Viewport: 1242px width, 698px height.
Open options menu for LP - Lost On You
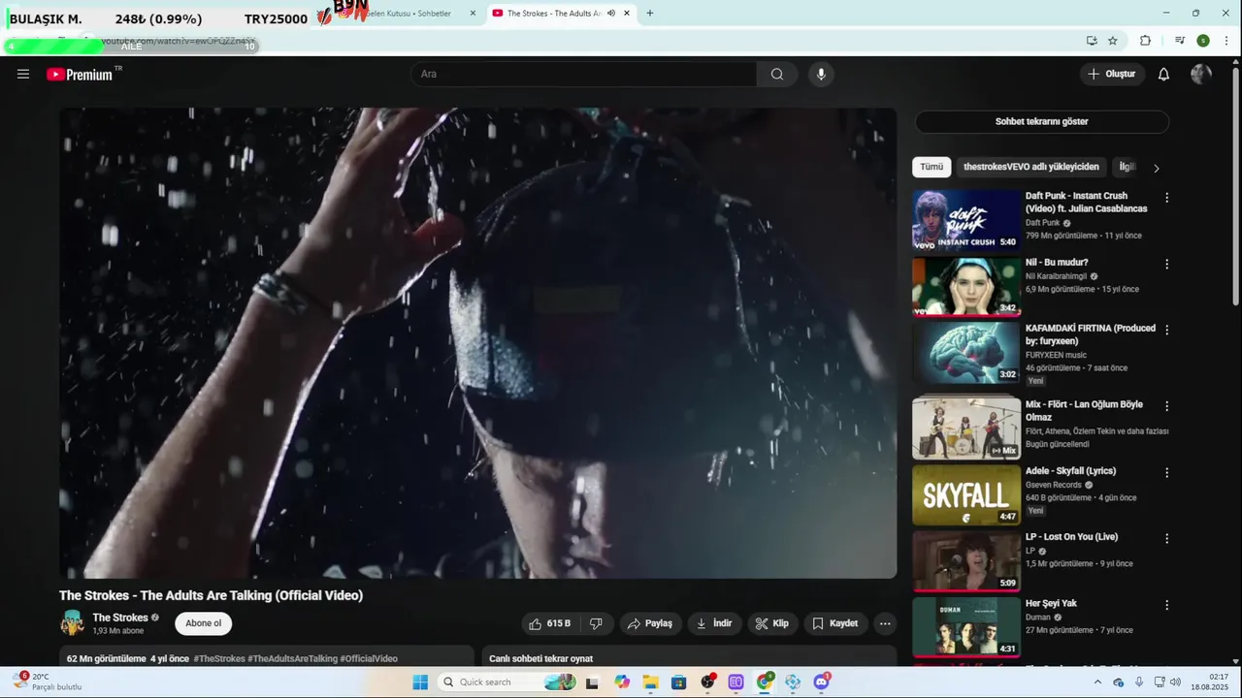[1166, 538]
